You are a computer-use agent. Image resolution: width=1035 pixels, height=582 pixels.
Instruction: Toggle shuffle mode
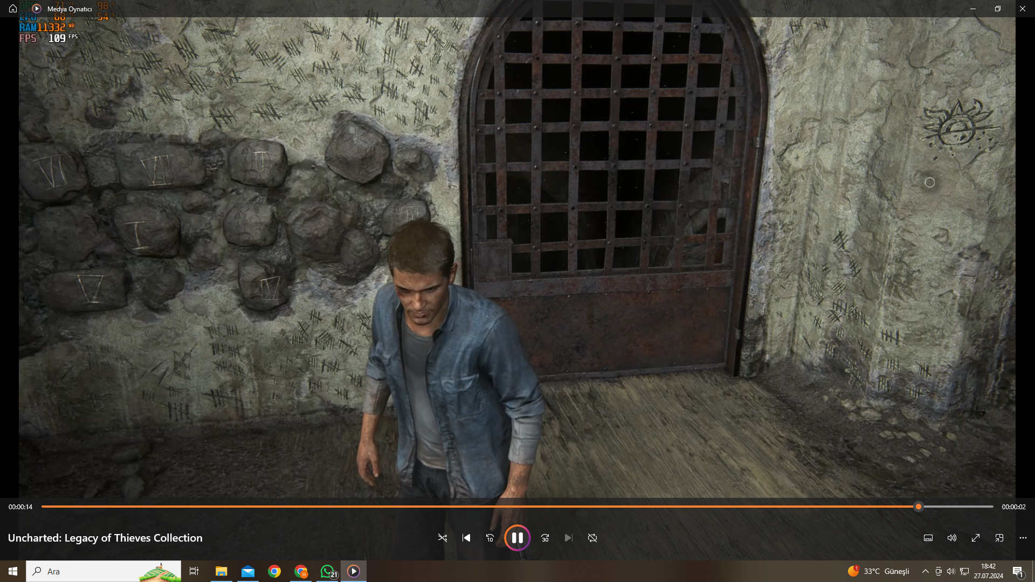tap(443, 538)
